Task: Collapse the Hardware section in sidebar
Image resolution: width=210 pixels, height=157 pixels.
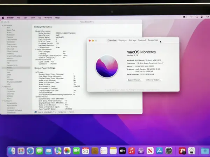Action: point(3,25)
